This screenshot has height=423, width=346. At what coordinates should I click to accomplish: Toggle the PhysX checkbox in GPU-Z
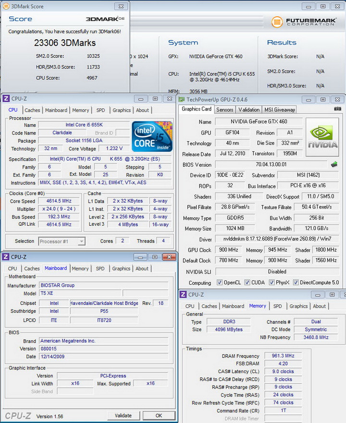click(272, 282)
